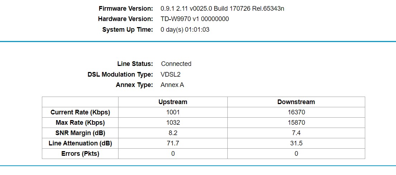Click the Errors (Pkts) row label
Screen dimensions: 396x175
80,154
